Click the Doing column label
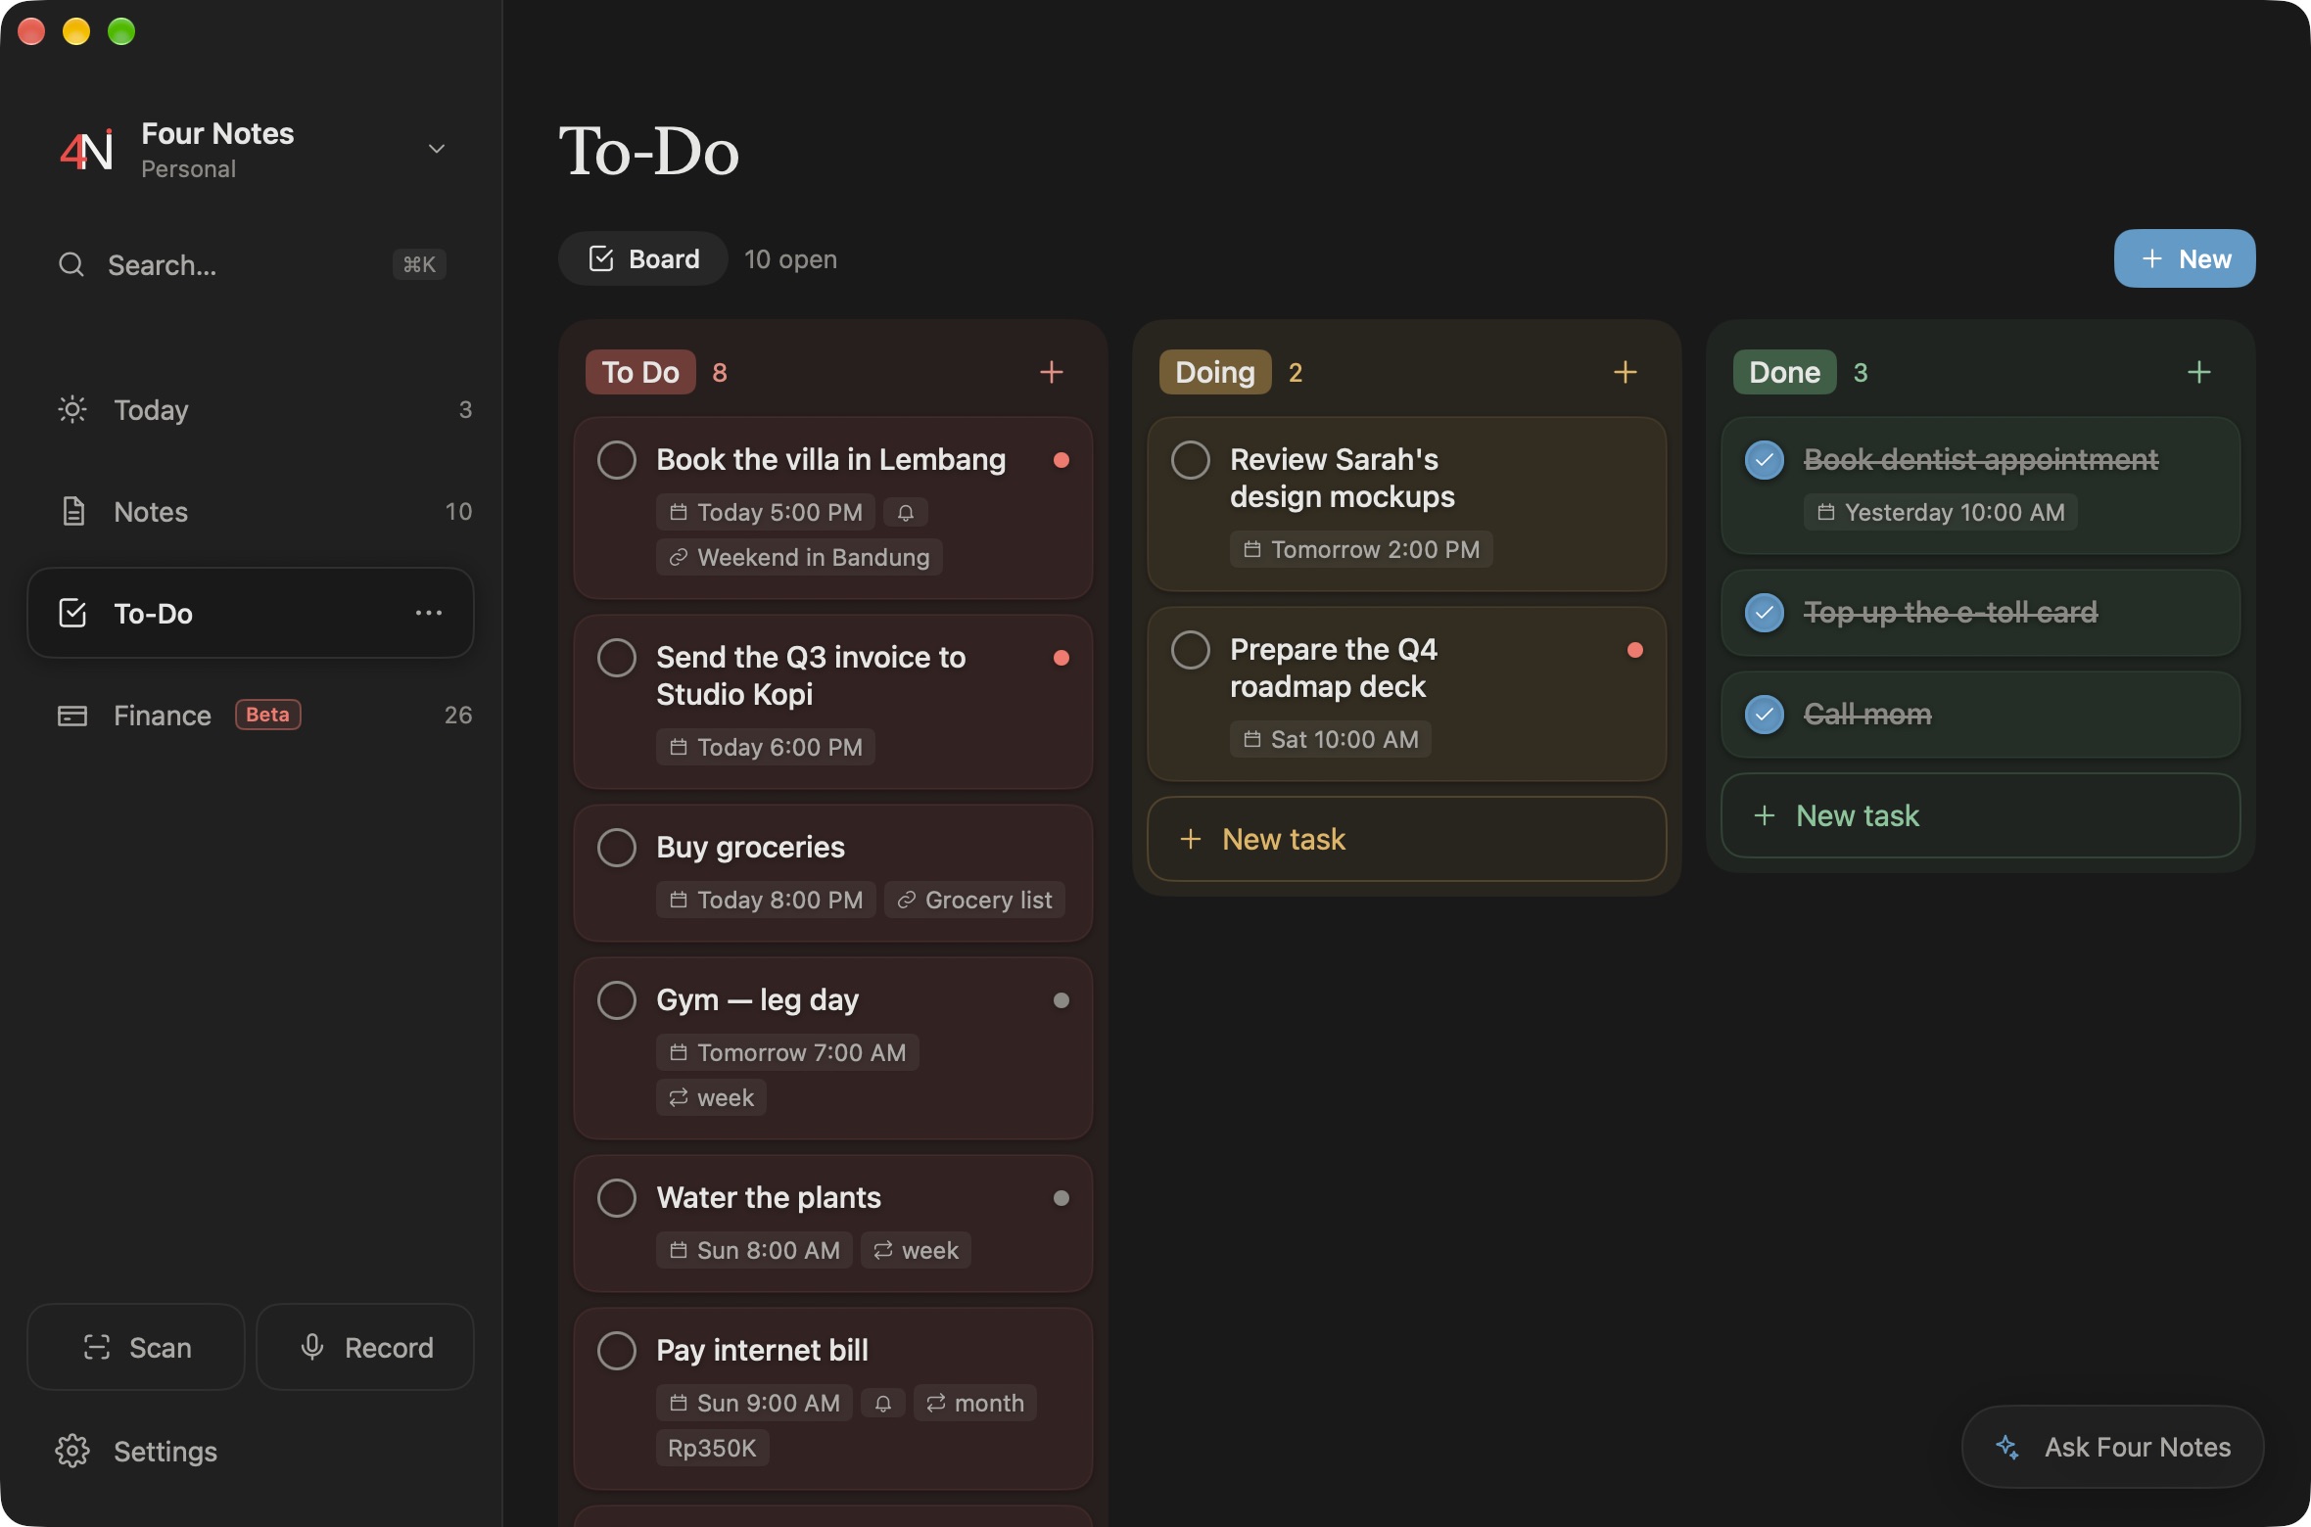This screenshot has width=2311, height=1527. tap(1215, 372)
